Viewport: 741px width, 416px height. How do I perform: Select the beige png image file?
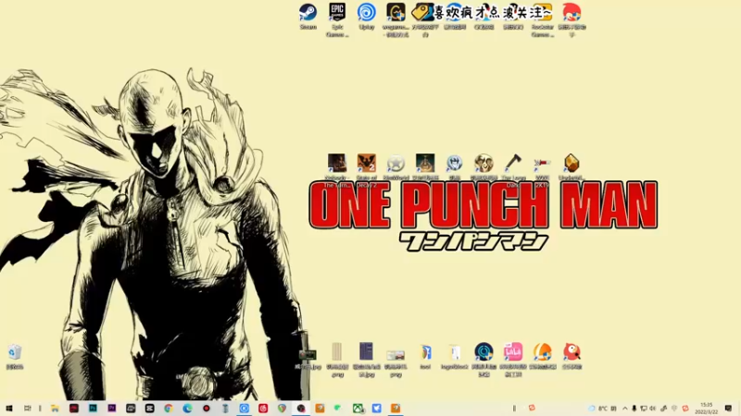tap(337, 360)
